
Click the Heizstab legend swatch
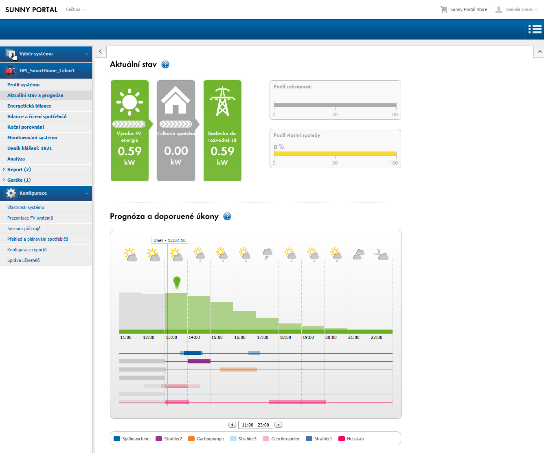pos(342,439)
